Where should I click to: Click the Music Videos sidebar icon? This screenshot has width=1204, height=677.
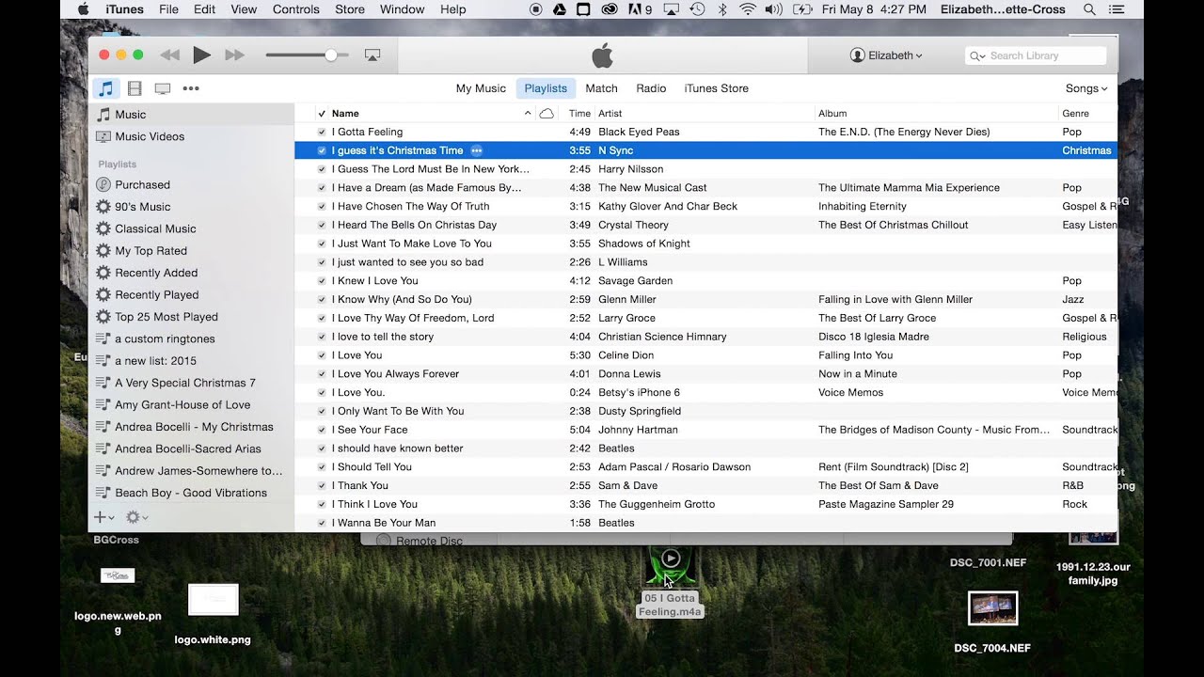(103, 136)
